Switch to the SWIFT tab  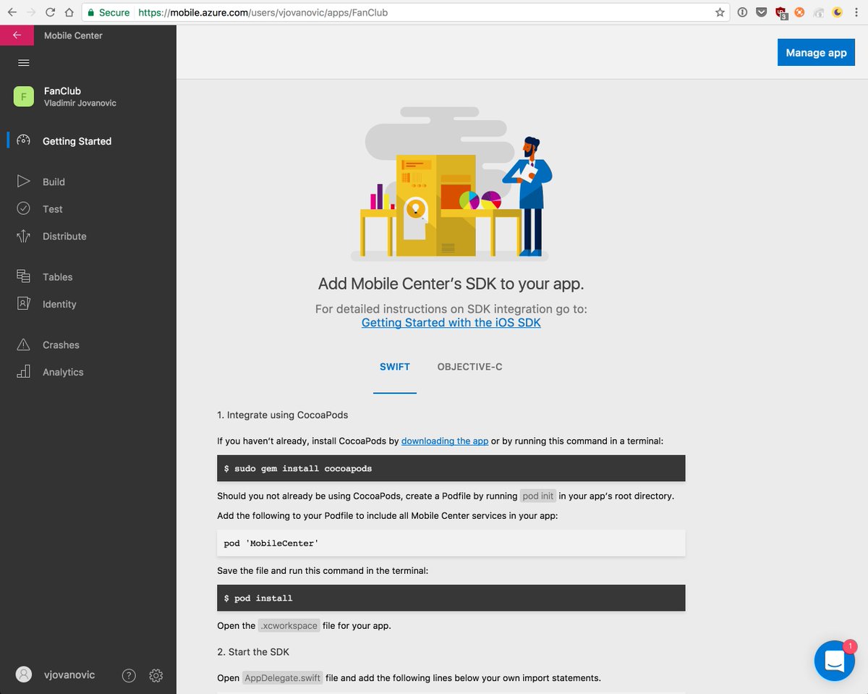tap(395, 367)
